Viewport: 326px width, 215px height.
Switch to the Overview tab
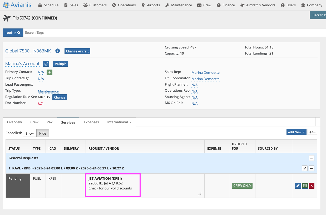click(x=14, y=122)
